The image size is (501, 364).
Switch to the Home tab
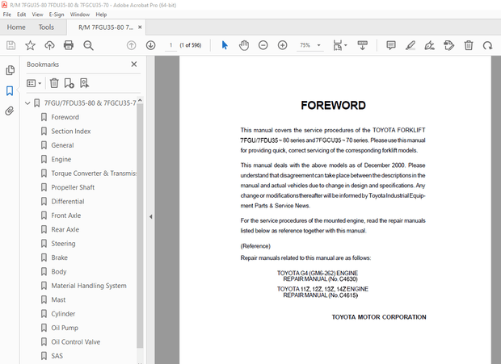(16, 27)
